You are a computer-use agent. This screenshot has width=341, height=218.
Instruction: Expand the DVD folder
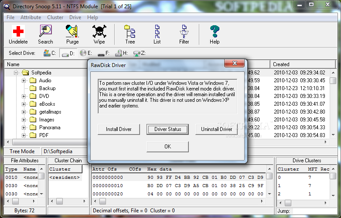click(24, 96)
